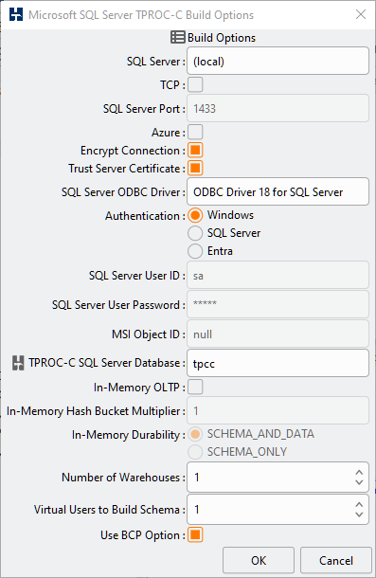Select Entra authentication
Viewport: 376px width, 578px height.
pyautogui.click(x=195, y=251)
